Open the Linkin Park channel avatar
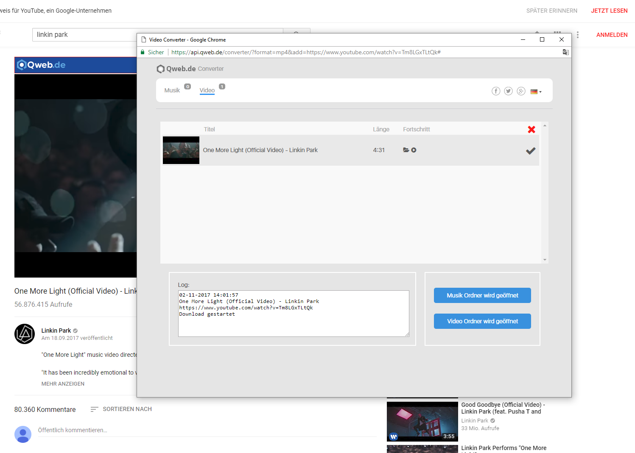 [25, 334]
